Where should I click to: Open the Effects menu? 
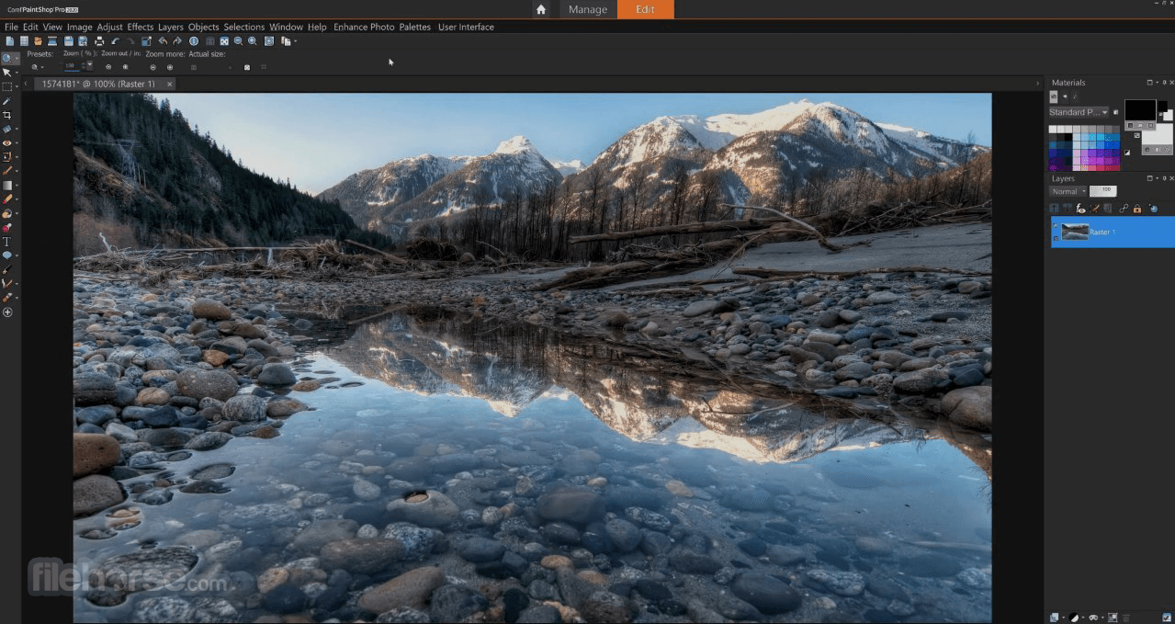[140, 27]
